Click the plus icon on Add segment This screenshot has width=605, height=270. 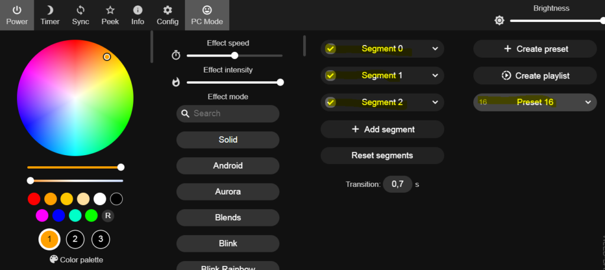[x=355, y=130]
